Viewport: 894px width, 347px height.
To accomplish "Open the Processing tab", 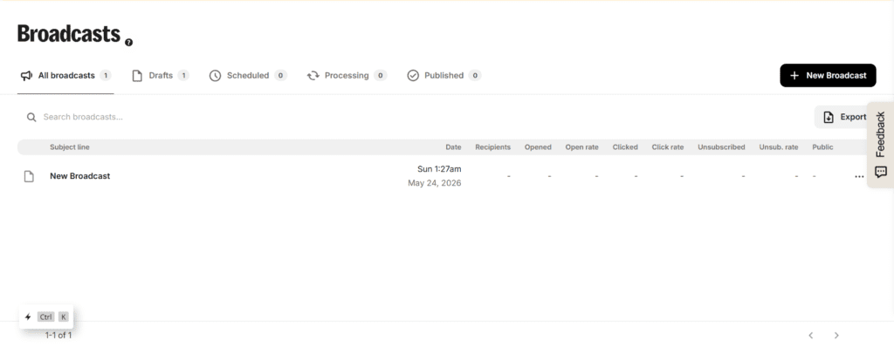I will [347, 75].
